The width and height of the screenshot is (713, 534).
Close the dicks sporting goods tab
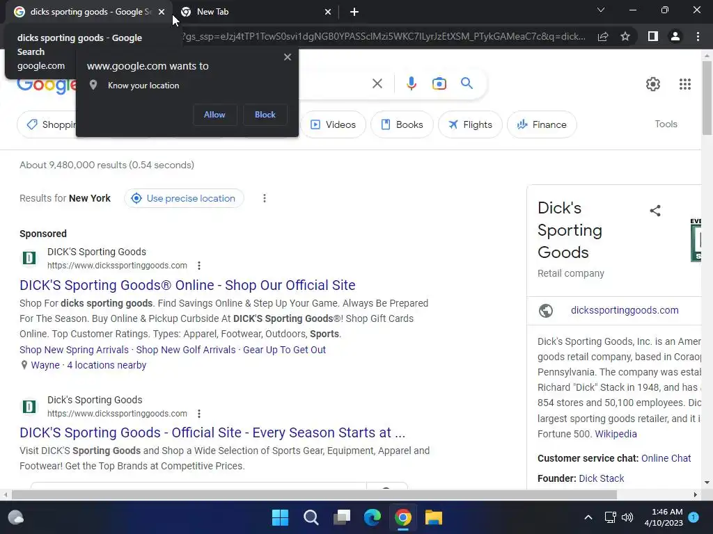pos(162,12)
